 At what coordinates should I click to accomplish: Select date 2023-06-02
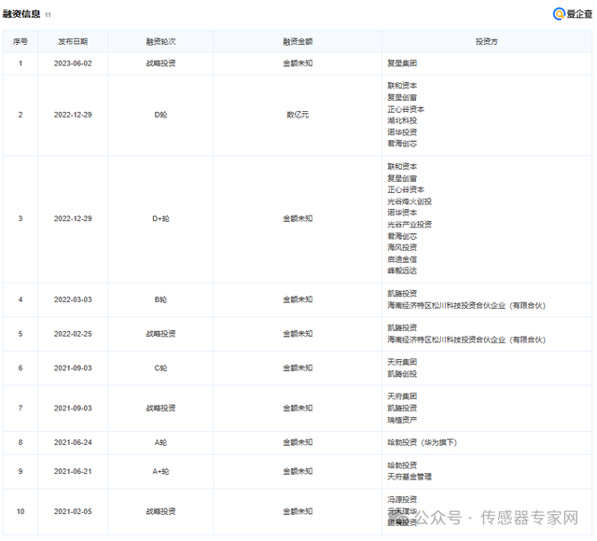[73, 63]
